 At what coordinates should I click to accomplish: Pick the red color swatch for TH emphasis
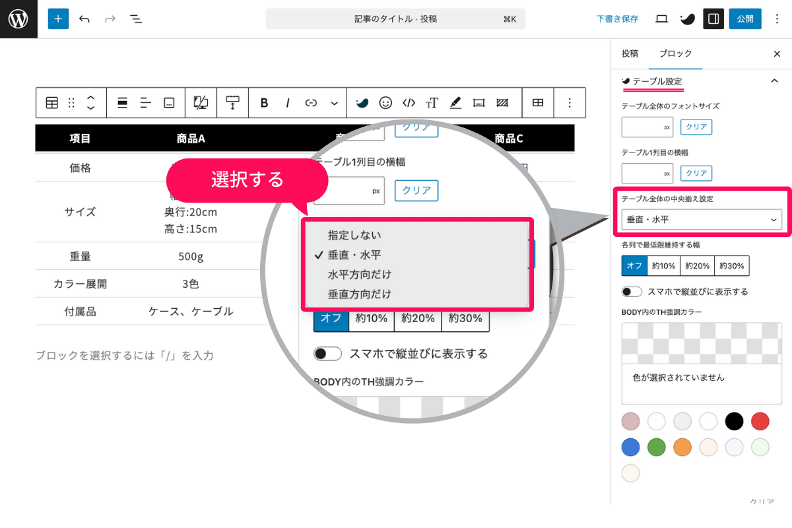760,421
